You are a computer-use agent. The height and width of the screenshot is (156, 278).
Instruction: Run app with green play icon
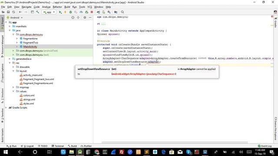(x=60, y=12)
